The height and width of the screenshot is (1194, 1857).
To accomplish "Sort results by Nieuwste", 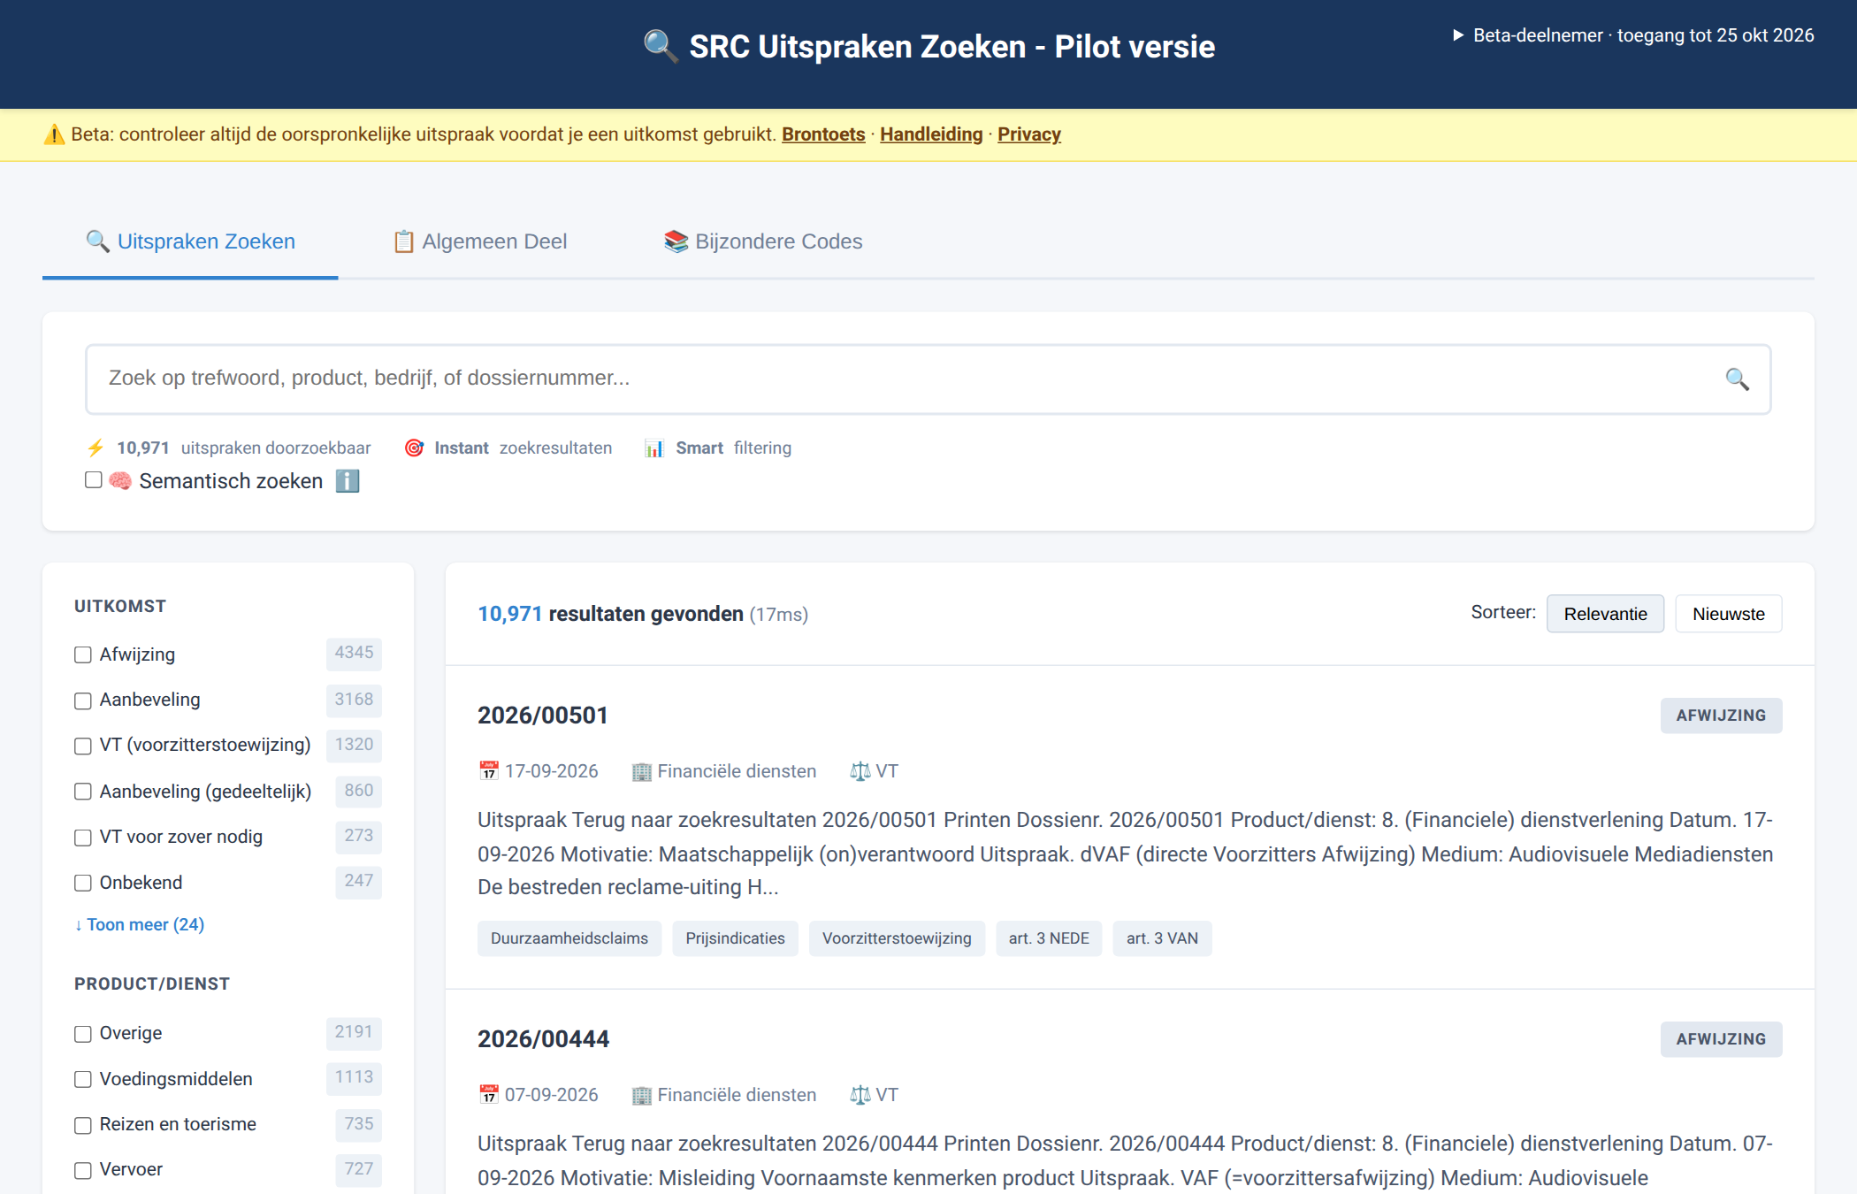I will tap(1728, 614).
